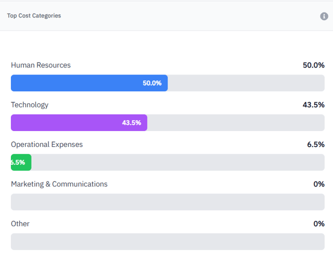Click the bold 6.5% total for Operational Expenses

coord(316,145)
